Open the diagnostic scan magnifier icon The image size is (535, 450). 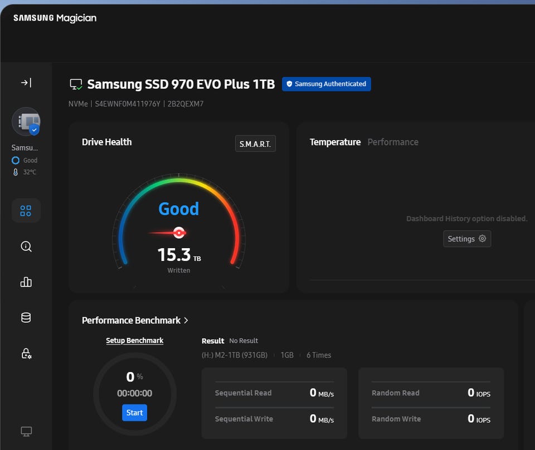coord(26,246)
